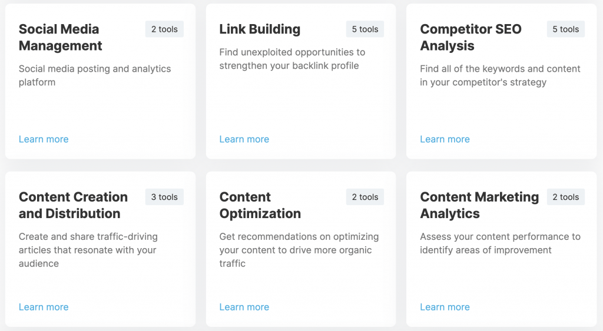Open Learn more under Content Optimization

click(x=244, y=307)
